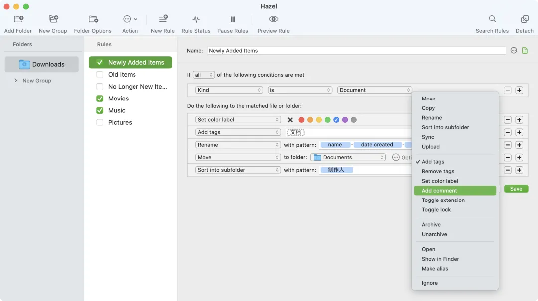Select the Downloads folder in sidebar
Image resolution: width=538 pixels, height=301 pixels.
pos(41,64)
